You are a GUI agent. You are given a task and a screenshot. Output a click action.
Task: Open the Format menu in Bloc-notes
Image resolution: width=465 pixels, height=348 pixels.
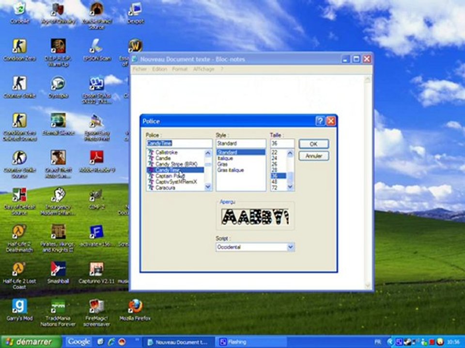[x=180, y=69]
